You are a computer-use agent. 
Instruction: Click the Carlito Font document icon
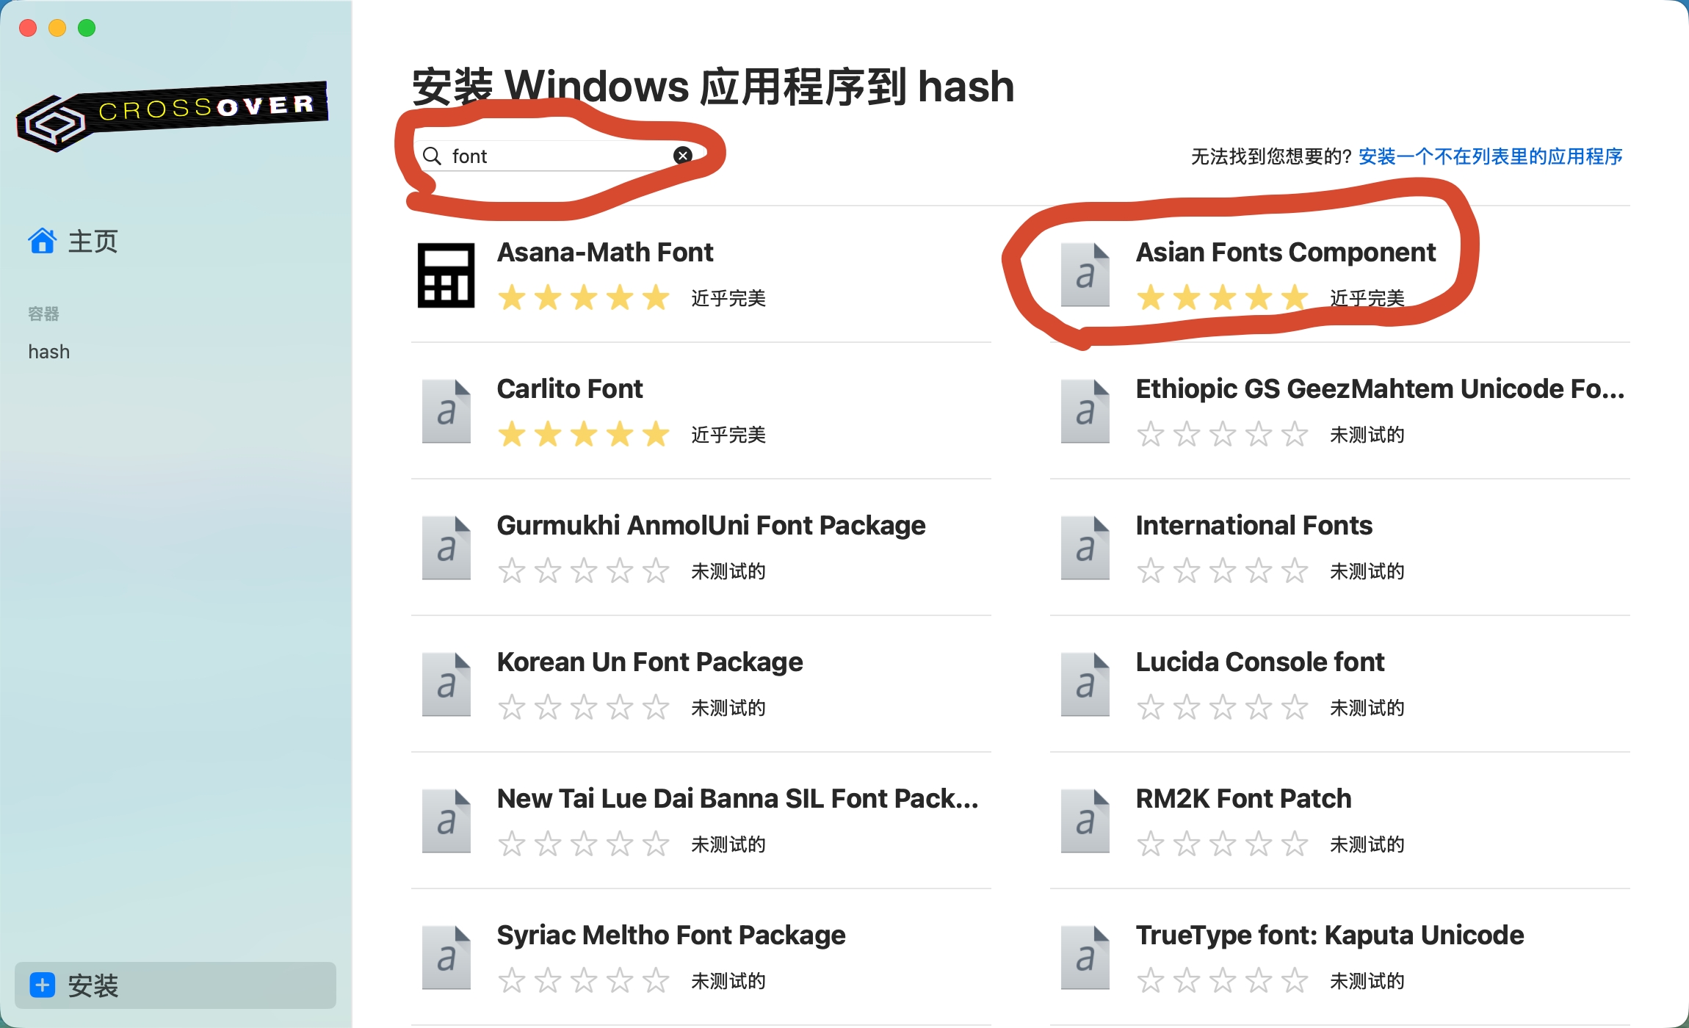pos(446,412)
